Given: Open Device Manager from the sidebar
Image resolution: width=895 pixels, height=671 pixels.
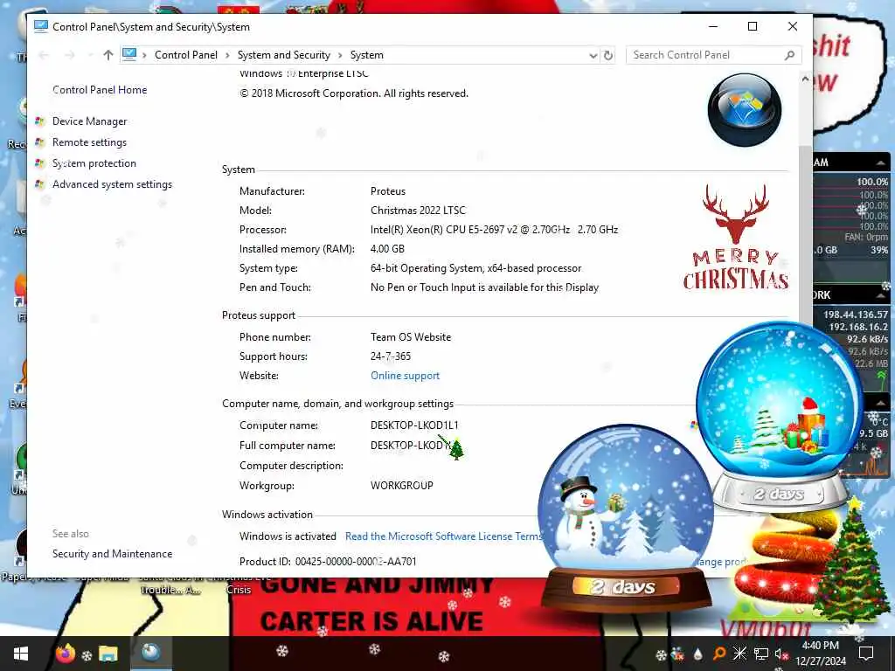Looking at the screenshot, I should pyautogui.click(x=90, y=121).
